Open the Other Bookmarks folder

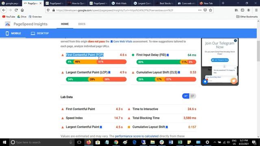pos(247,17)
